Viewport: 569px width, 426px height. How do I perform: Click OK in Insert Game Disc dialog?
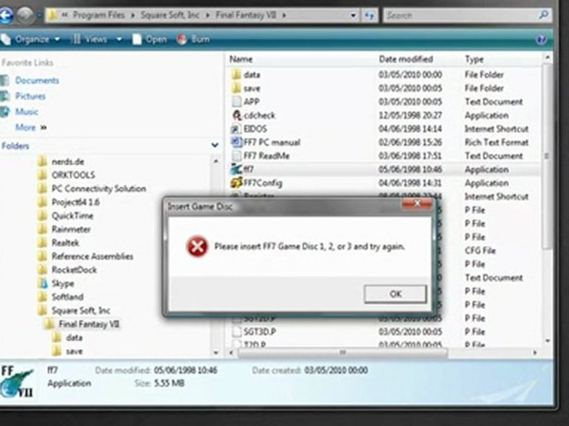pos(395,294)
